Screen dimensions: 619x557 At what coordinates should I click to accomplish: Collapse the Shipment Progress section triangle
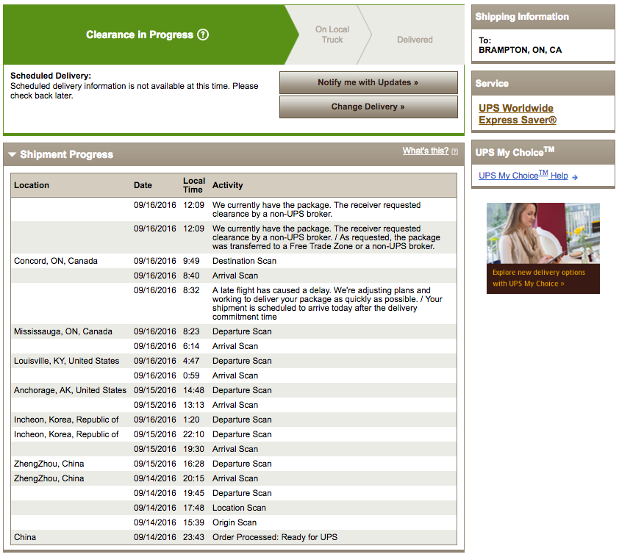click(x=12, y=154)
